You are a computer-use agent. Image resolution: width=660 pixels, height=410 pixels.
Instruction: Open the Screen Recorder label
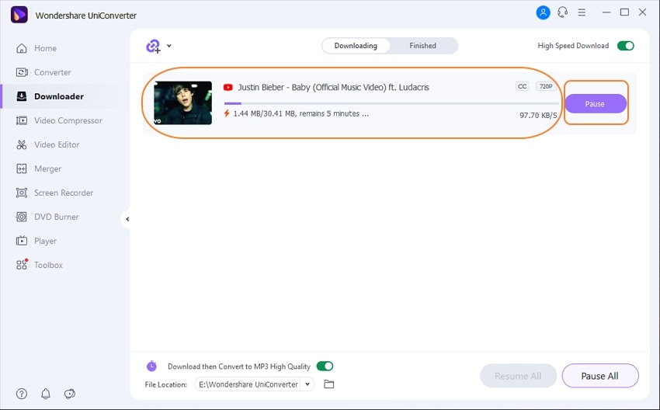click(x=64, y=193)
